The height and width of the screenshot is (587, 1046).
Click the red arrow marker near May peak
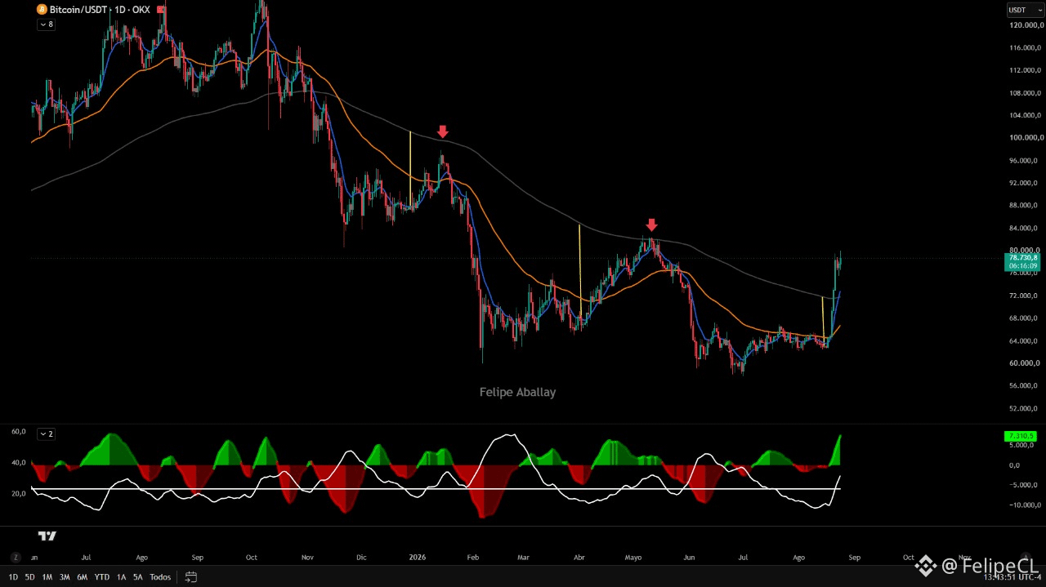(651, 225)
